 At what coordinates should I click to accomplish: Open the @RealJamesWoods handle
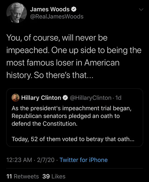pyautogui.click(x=57, y=16)
